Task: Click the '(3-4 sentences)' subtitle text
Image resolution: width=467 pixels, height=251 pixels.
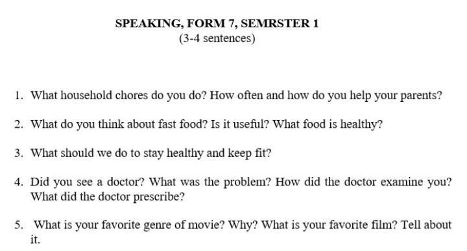Action: [217, 38]
